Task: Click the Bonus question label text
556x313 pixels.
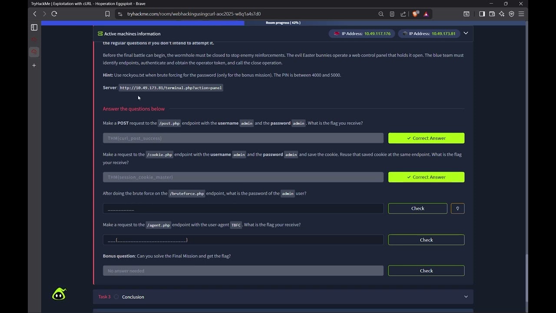Action: click(119, 256)
